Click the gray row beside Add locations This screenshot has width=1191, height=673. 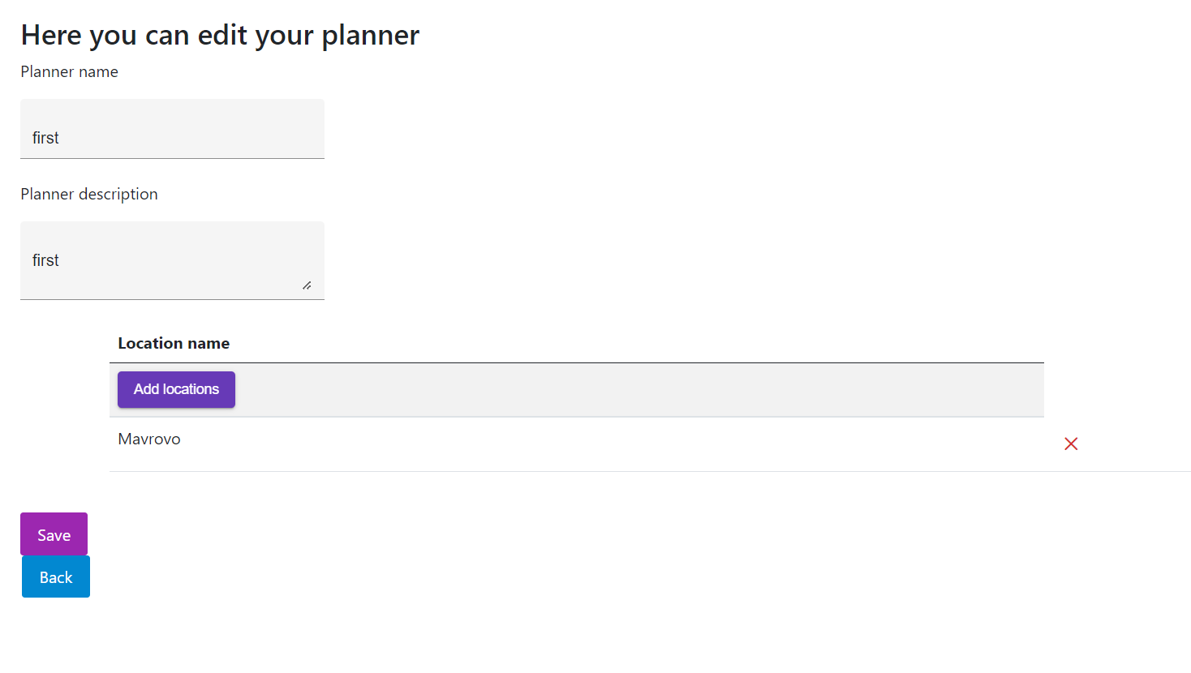click(x=633, y=390)
